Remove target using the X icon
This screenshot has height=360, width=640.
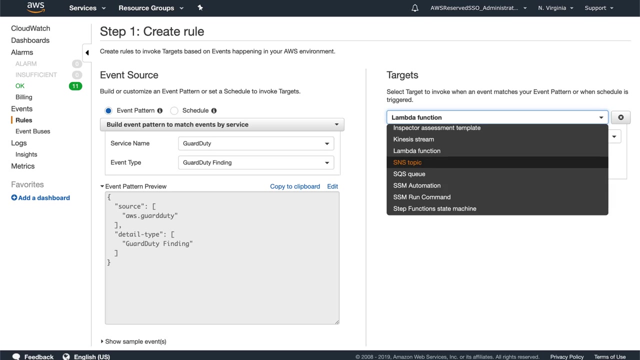pyautogui.click(x=620, y=117)
